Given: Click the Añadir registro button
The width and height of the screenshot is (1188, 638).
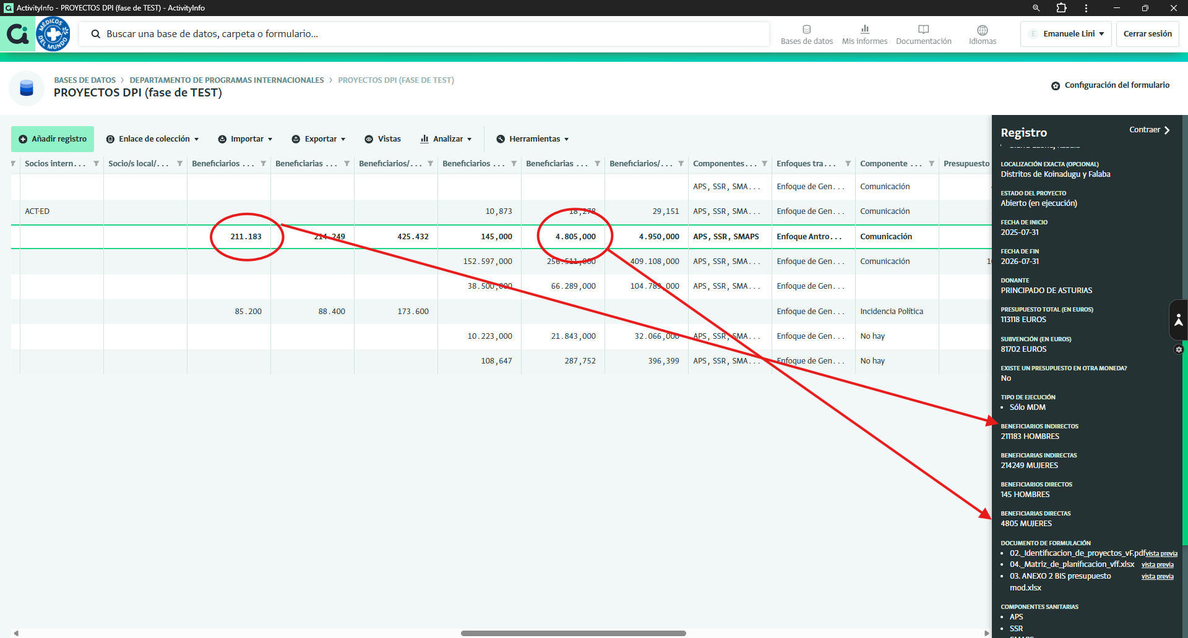Looking at the screenshot, I should coord(53,139).
